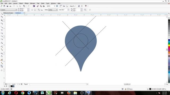This screenshot has width=170, height=95.
Task: Click the Open file icon
Action: click(5, 6)
